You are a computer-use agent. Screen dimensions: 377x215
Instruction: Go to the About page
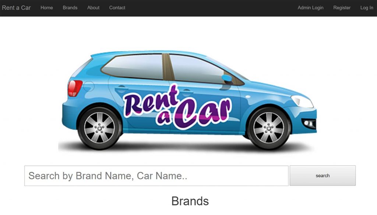(93, 7)
